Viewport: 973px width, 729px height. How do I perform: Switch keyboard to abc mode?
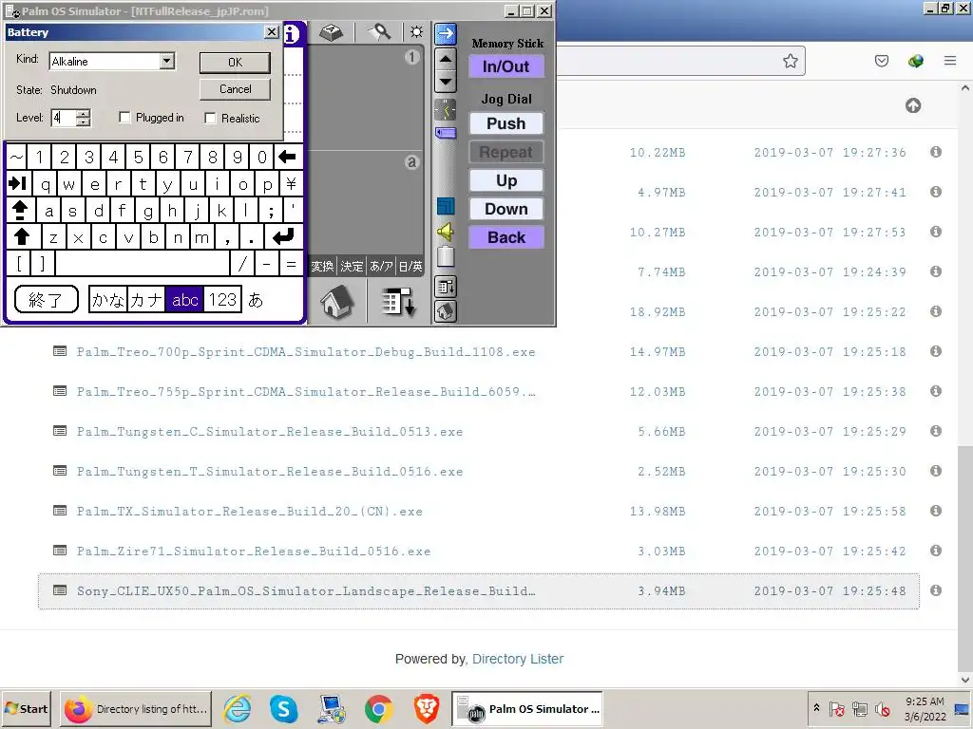[x=184, y=300]
